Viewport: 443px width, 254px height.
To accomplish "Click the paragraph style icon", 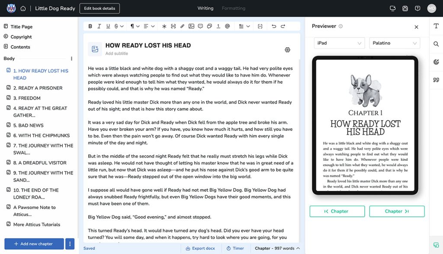I will (x=132, y=26).
